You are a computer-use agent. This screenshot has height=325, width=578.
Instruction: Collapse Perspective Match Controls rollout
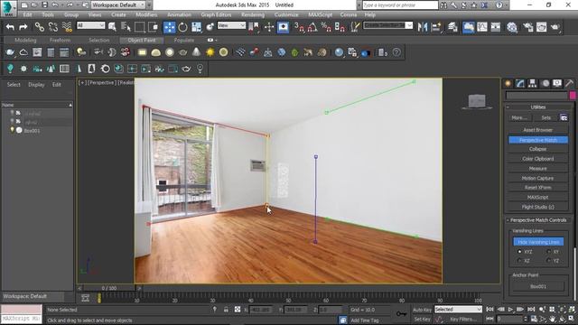click(x=538, y=220)
